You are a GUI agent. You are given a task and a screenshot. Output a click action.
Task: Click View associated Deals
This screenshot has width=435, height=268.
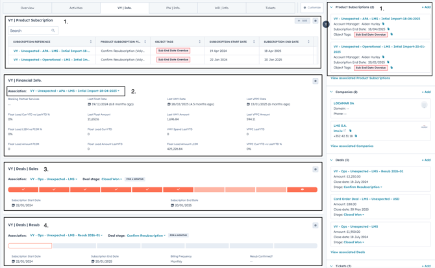(x=348, y=252)
